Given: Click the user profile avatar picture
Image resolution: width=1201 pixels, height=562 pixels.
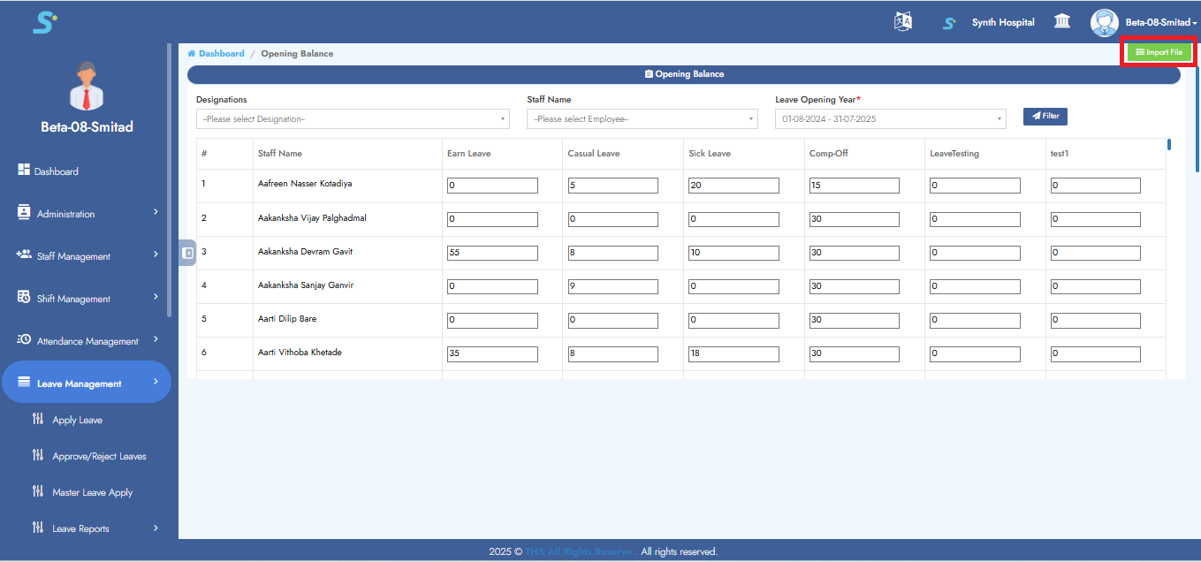Looking at the screenshot, I should pos(1104,22).
